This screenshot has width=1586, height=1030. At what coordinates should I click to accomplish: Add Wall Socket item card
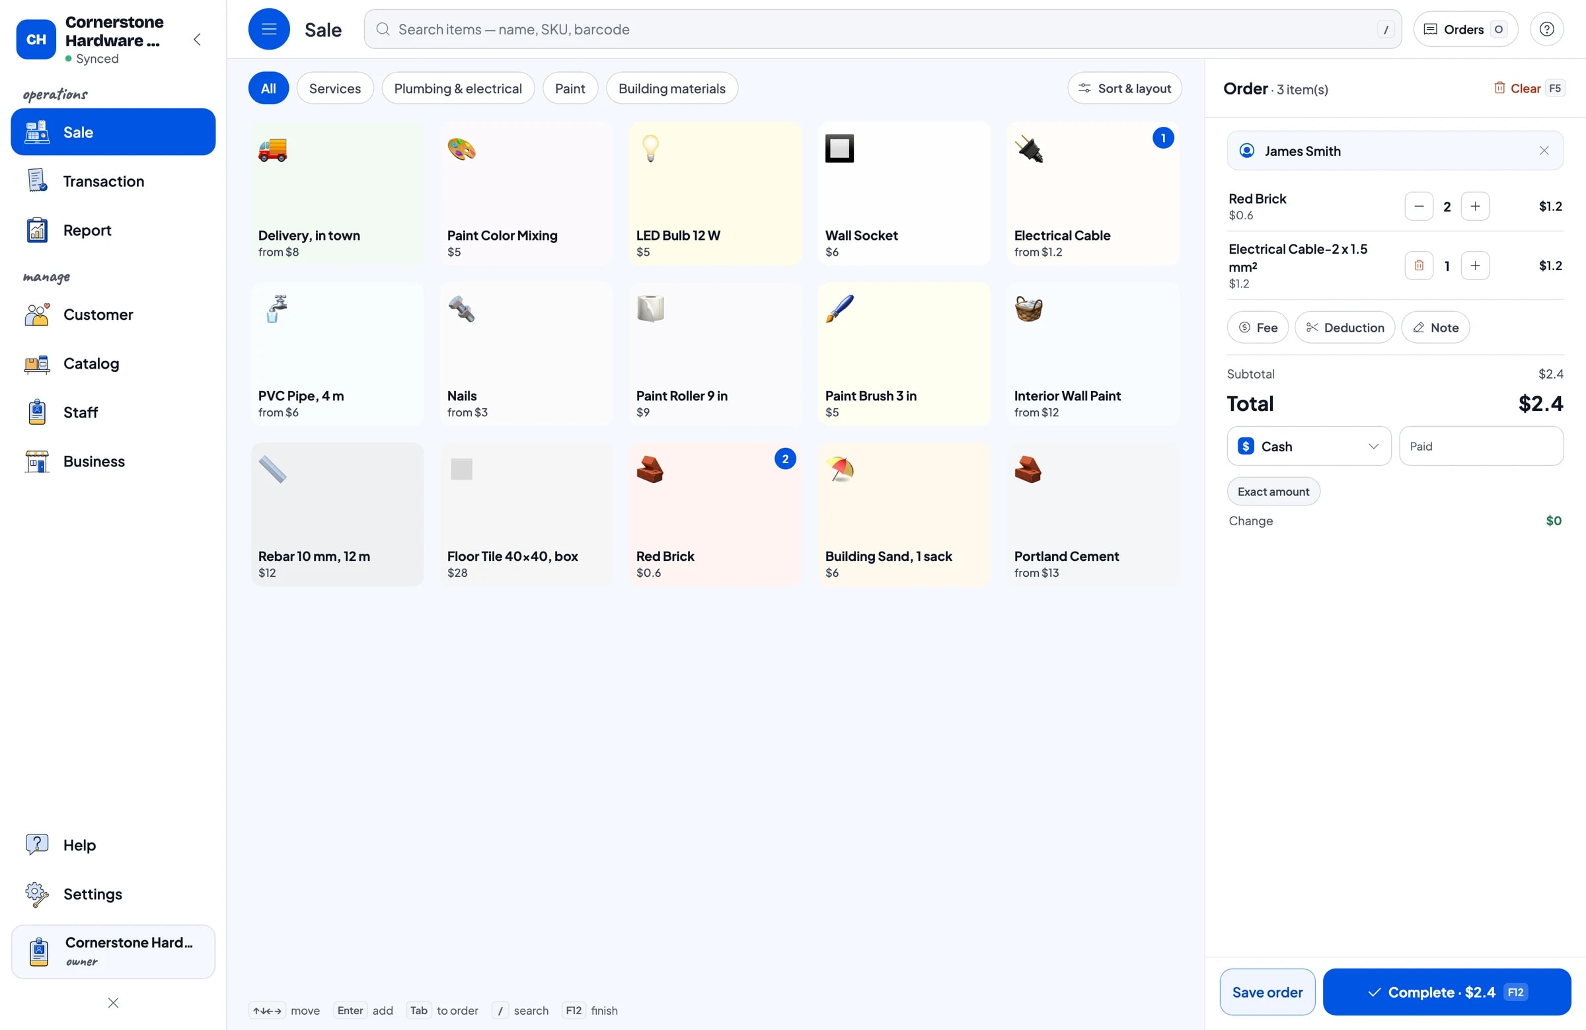[x=904, y=194]
